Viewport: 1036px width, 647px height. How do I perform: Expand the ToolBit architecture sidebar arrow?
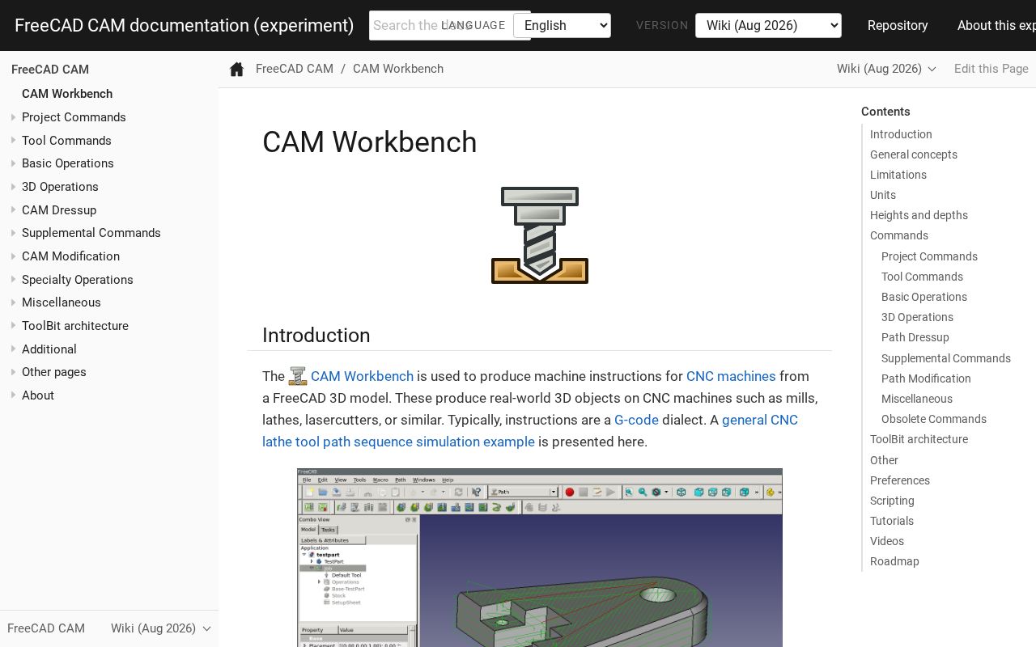(14, 326)
